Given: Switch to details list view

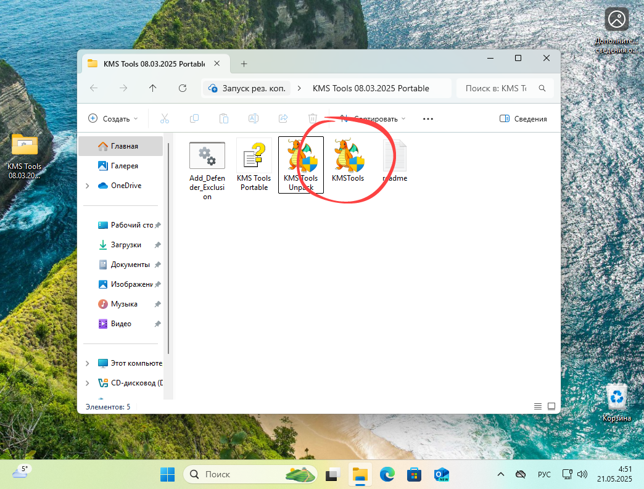Looking at the screenshot, I should [x=538, y=406].
